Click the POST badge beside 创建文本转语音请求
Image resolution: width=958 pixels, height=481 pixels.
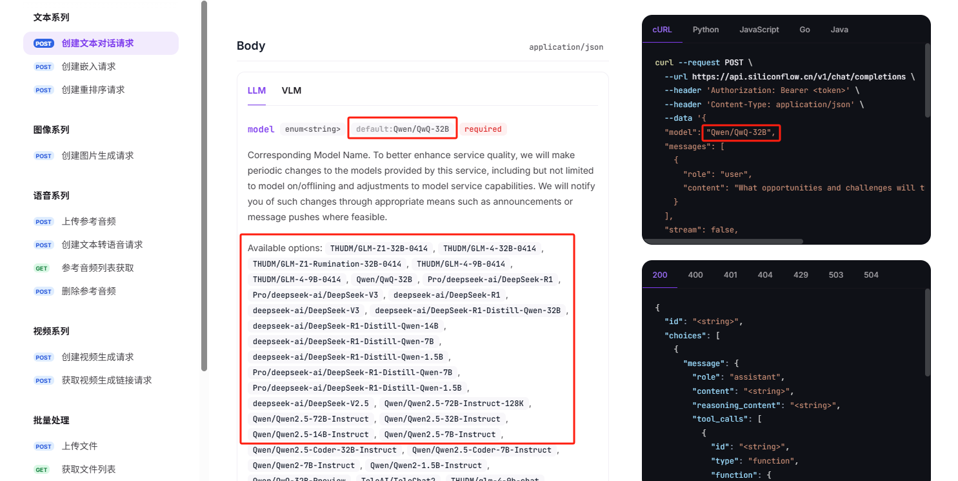click(x=44, y=245)
